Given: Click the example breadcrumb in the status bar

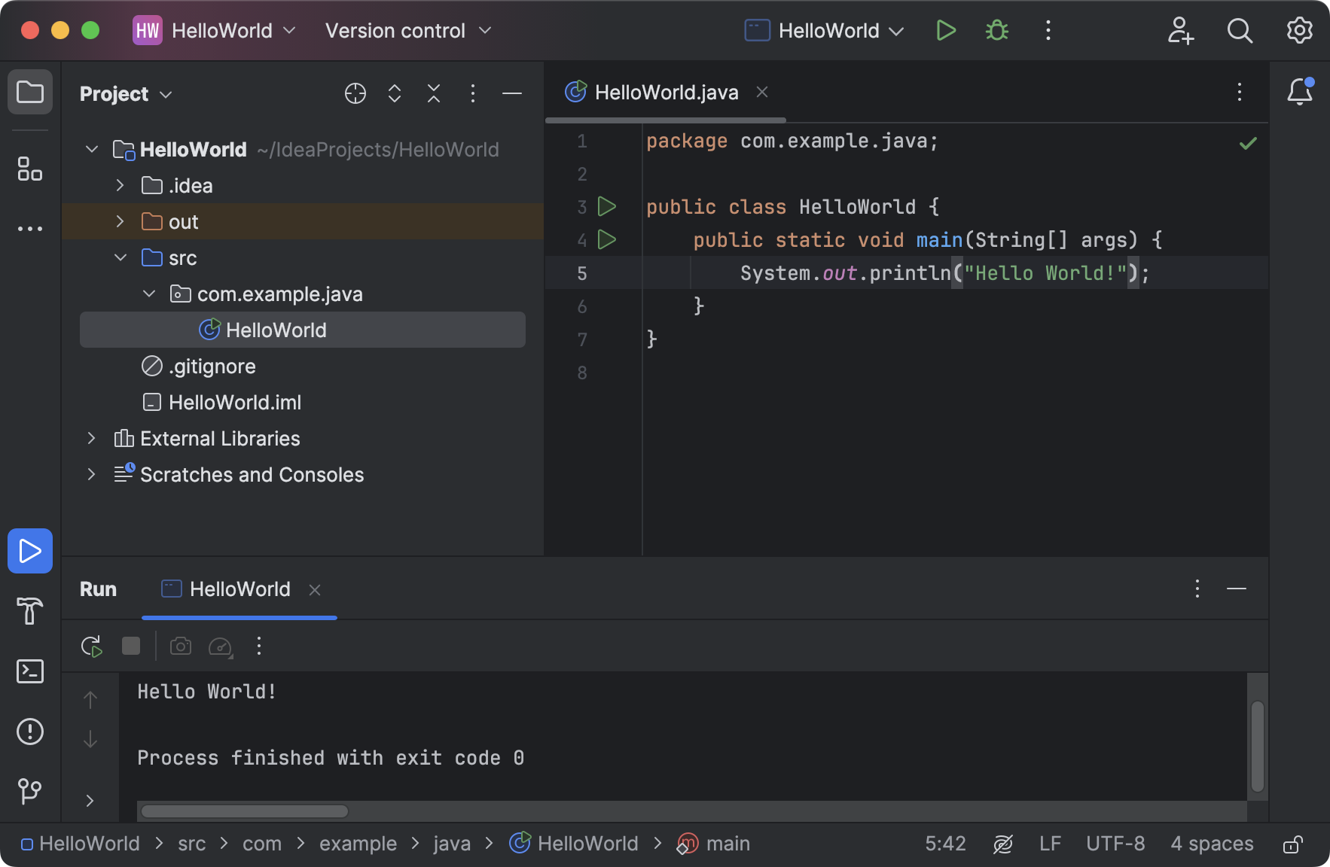Looking at the screenshot, I should pos(358,844).
